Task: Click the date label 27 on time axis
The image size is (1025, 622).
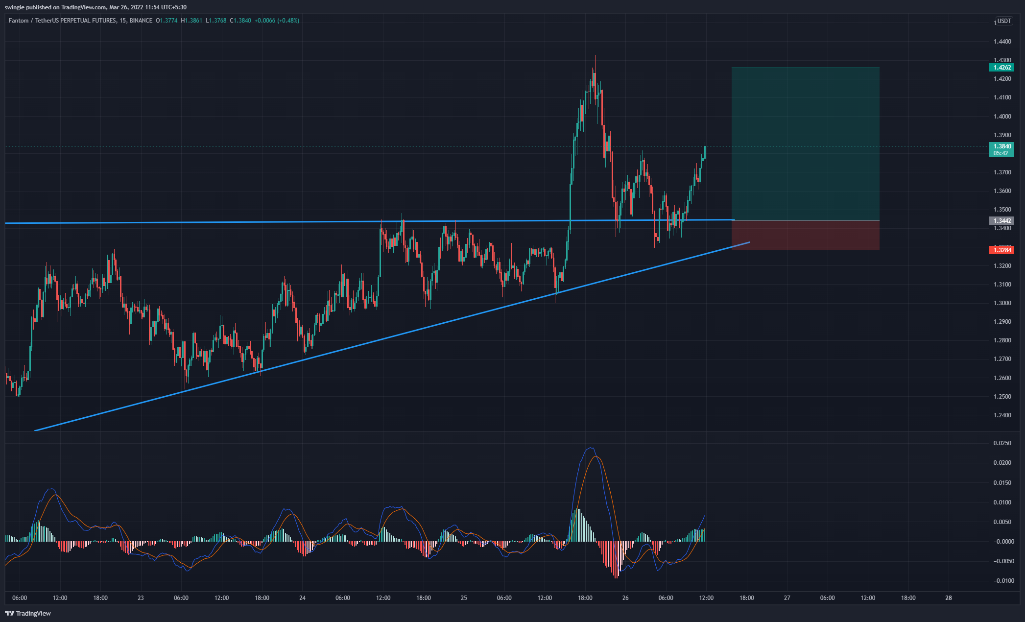Action: 787,598
